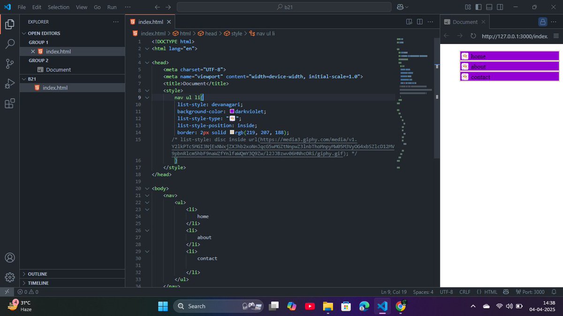Open the Selection menu

(x=59, y=7)
